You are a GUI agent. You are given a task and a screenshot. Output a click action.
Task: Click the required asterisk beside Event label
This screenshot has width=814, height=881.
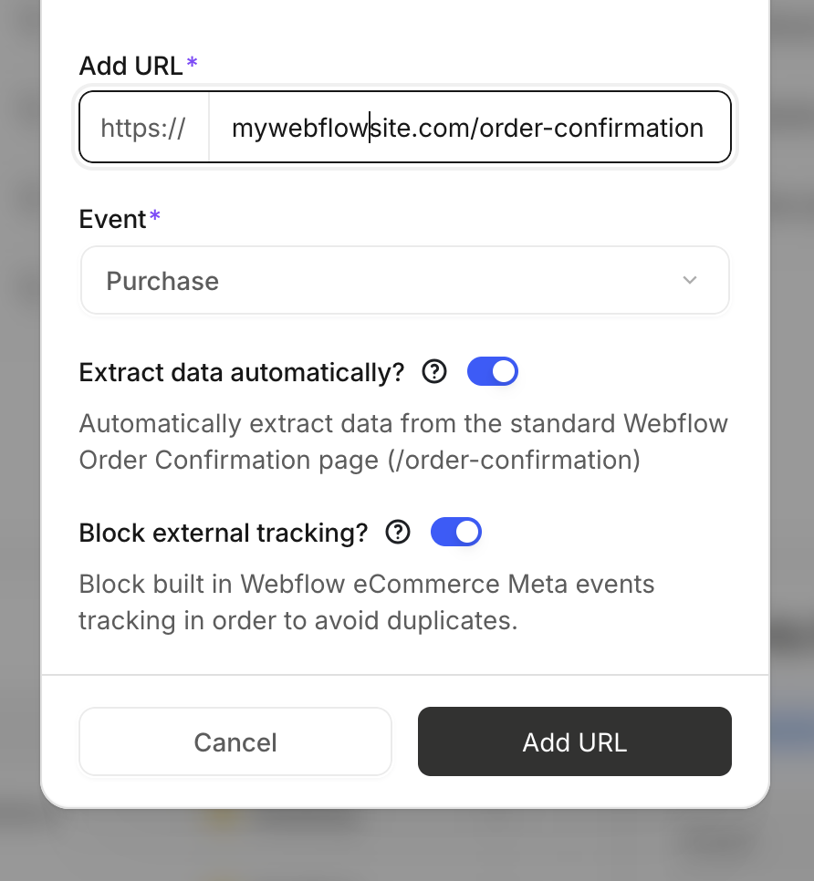tap(155, 216)
